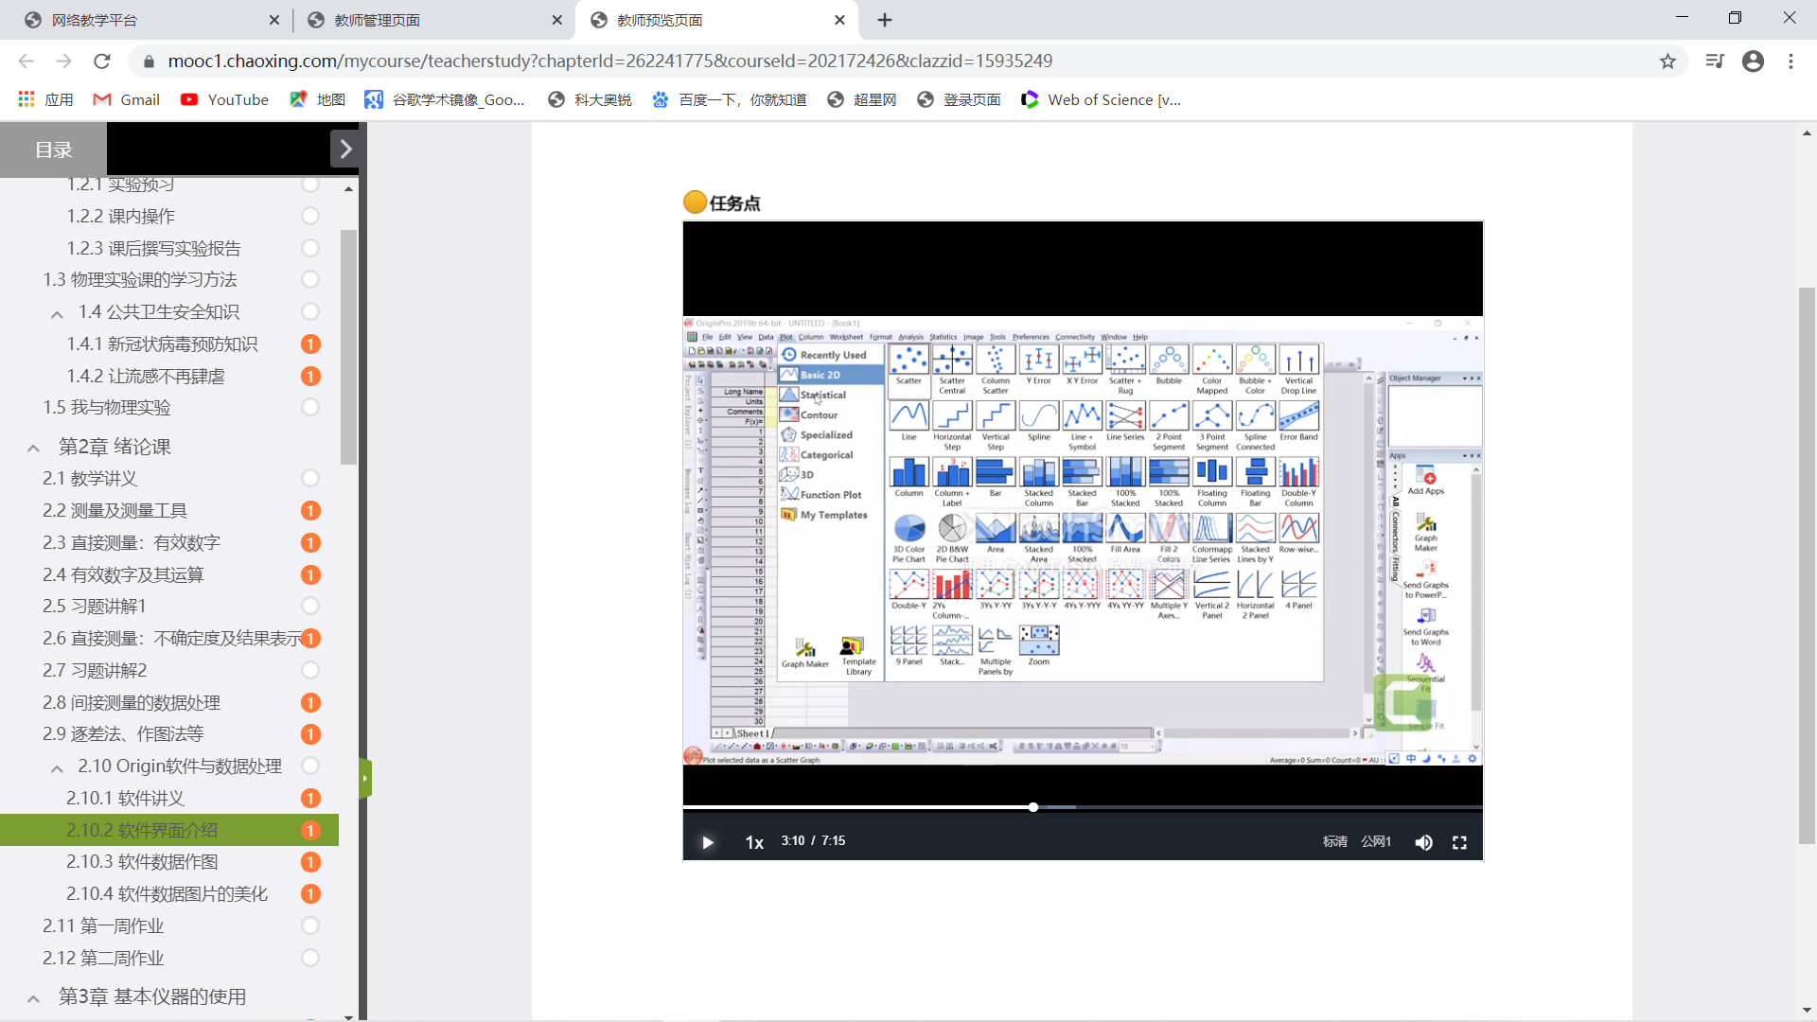Open YouTube bookmark
Screen dimensions: 1817x1022
pos(224,99)
